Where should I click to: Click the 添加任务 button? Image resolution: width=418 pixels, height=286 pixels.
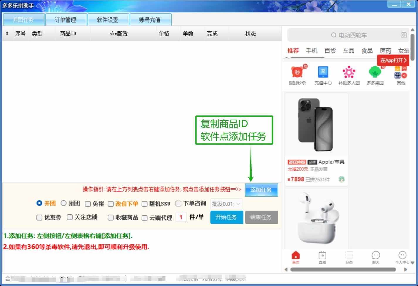coord(261,190)
